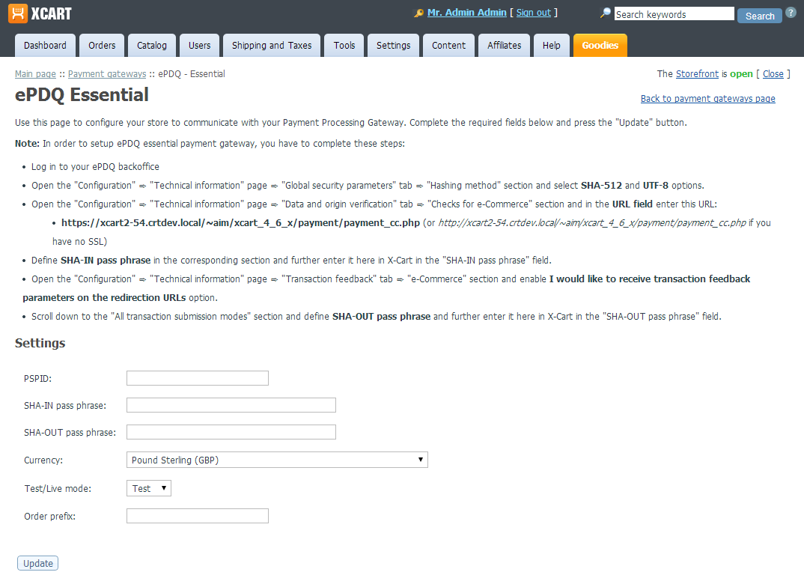Viewport: 804px width, 584px height.
Task: Click the Sign out link
Action: pos(533,13)
